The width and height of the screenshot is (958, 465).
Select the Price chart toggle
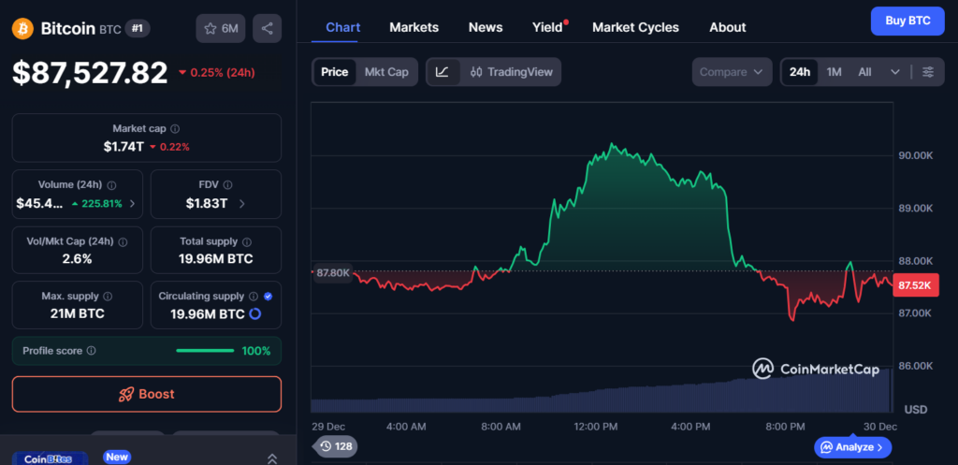point(334,72)
